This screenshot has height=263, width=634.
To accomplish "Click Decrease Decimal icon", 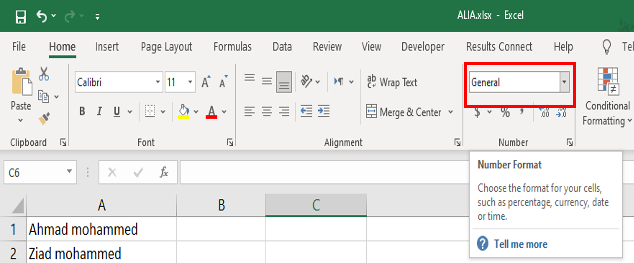I will 561,111.
